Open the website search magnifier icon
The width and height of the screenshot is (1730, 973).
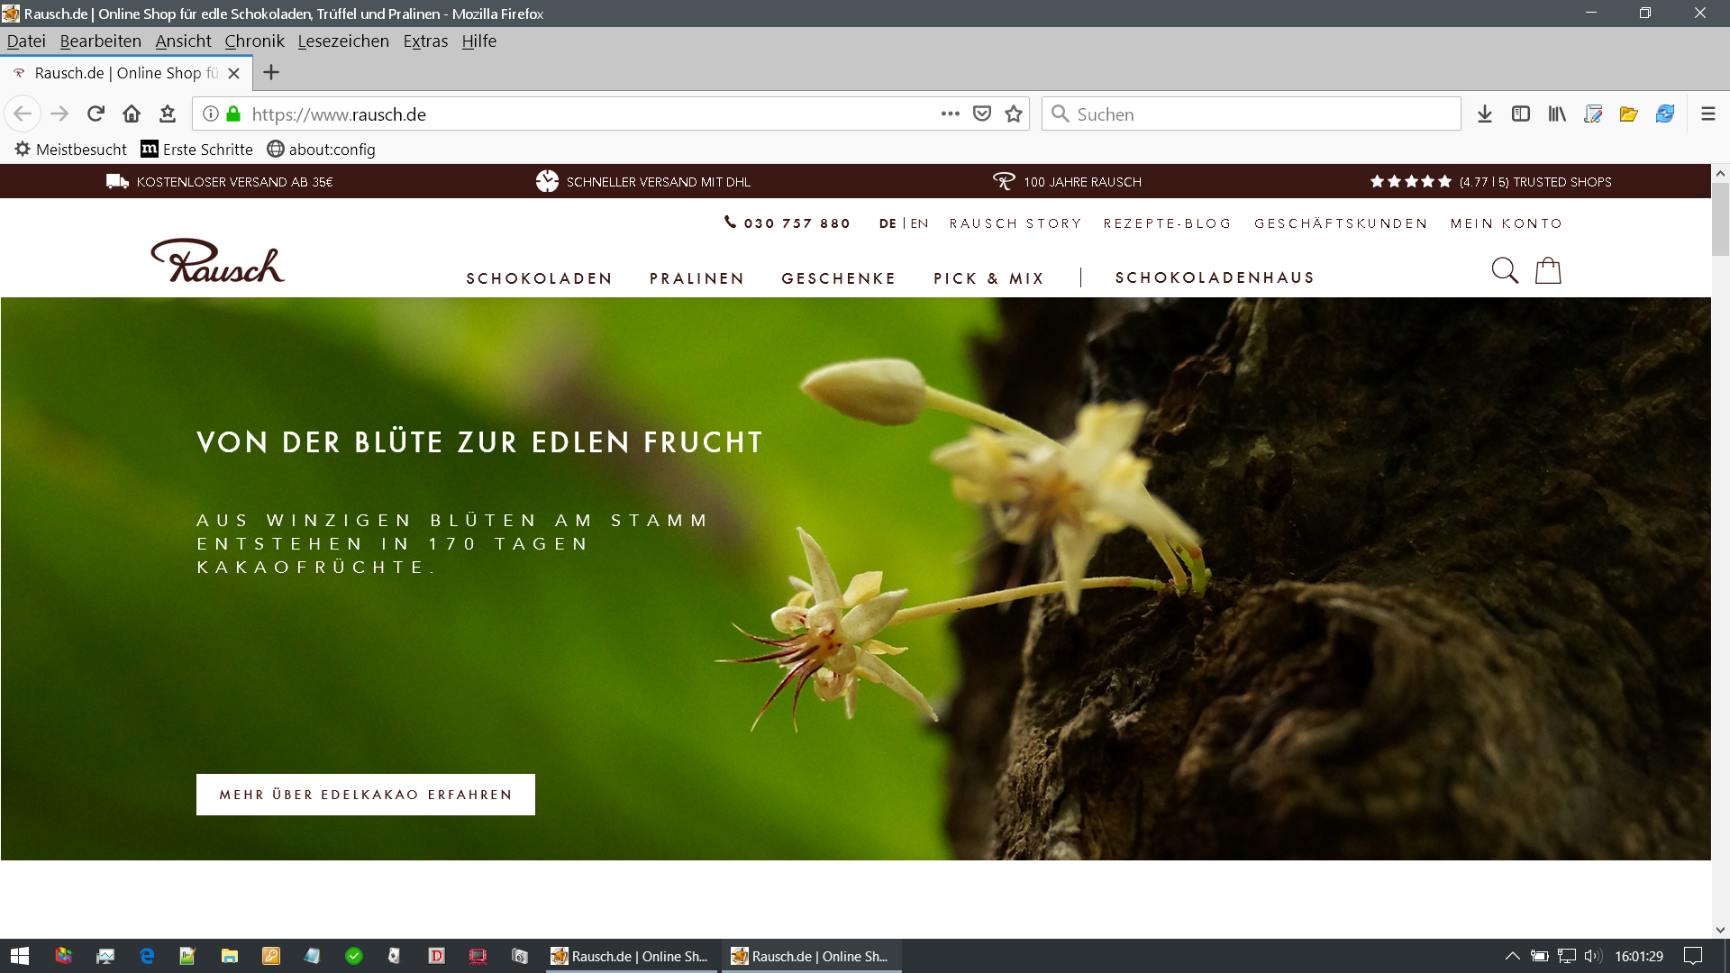pos(1504,270)
